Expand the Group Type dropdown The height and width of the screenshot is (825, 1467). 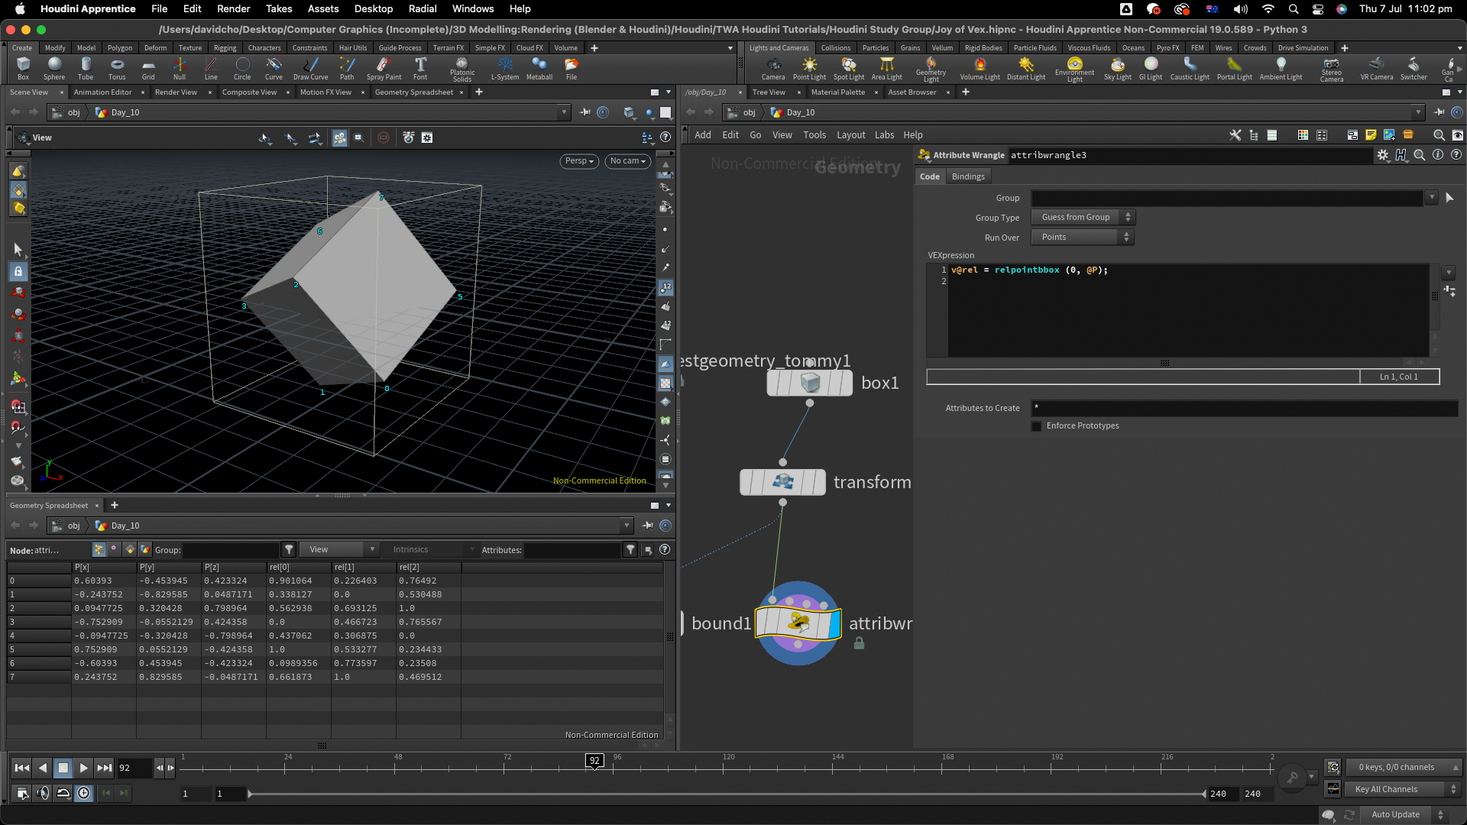tap(1083, 218)
